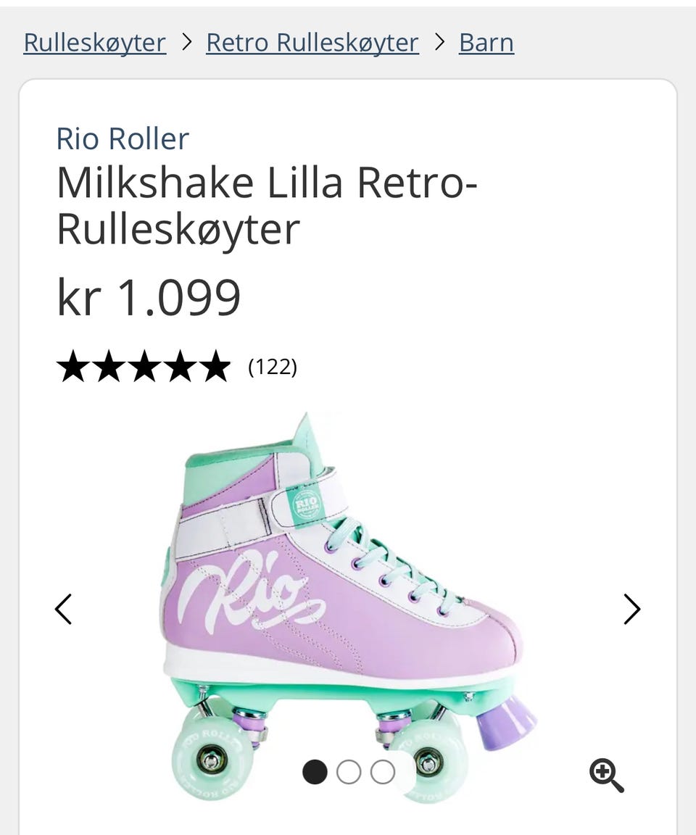Screen dimensions: 696x835
Task: Show next product image with right arrow
Action: (632, 609)
